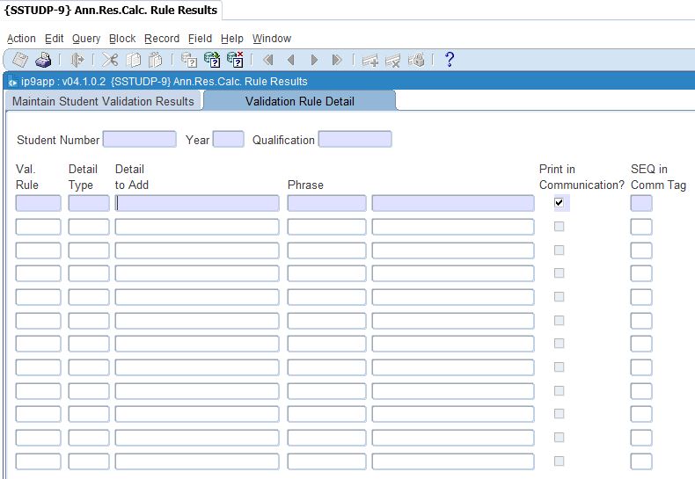Tick the second row Print in Communication checkbox
This screenshot has height=479, width=695.
[559, 227]
